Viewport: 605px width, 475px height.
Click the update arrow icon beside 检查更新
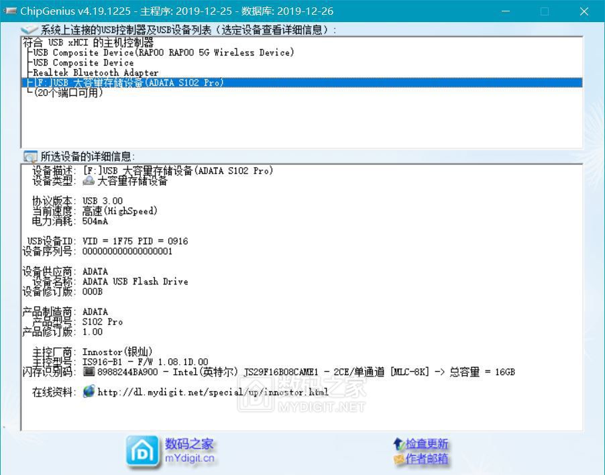click(398, 443)
